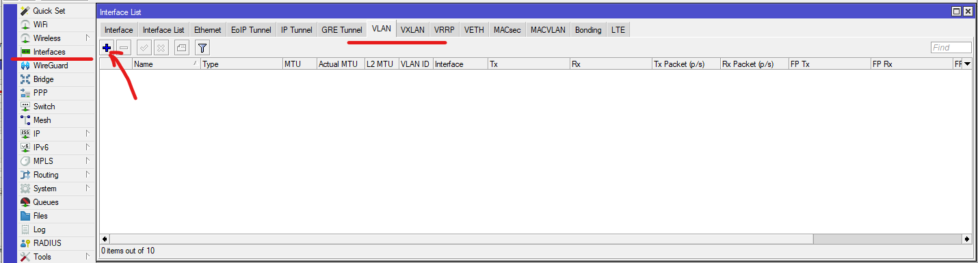Switch to the Bonding tab

click(x=588, y=30)
